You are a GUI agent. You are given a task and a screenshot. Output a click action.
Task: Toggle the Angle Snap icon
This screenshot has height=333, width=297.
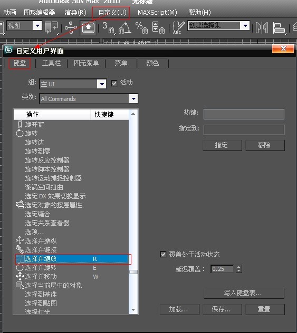(125, 28)
